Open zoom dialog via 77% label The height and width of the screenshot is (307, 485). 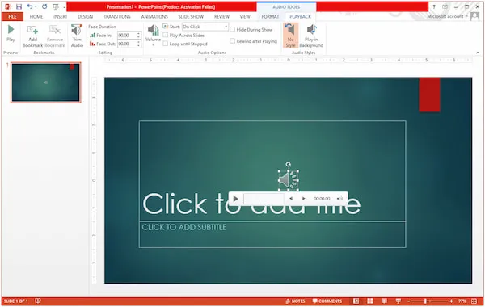(462, 301)
